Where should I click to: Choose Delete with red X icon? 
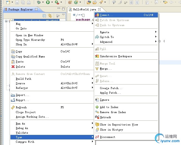[52, 67]
